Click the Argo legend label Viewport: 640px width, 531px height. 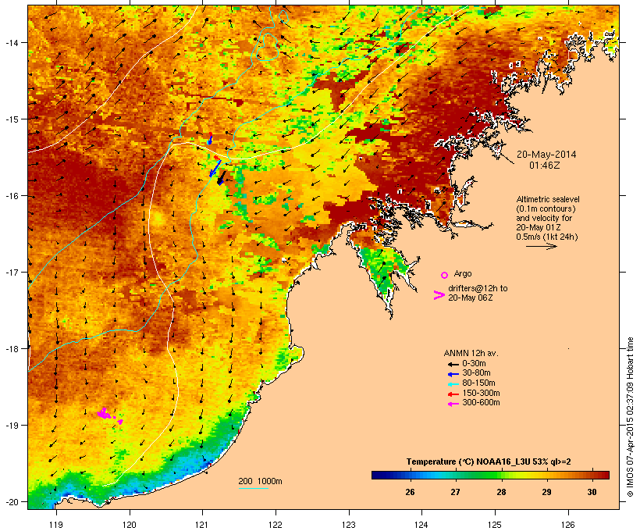click(463, 273)
